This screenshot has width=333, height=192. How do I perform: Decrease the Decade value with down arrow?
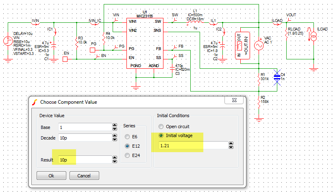[115, 140]
